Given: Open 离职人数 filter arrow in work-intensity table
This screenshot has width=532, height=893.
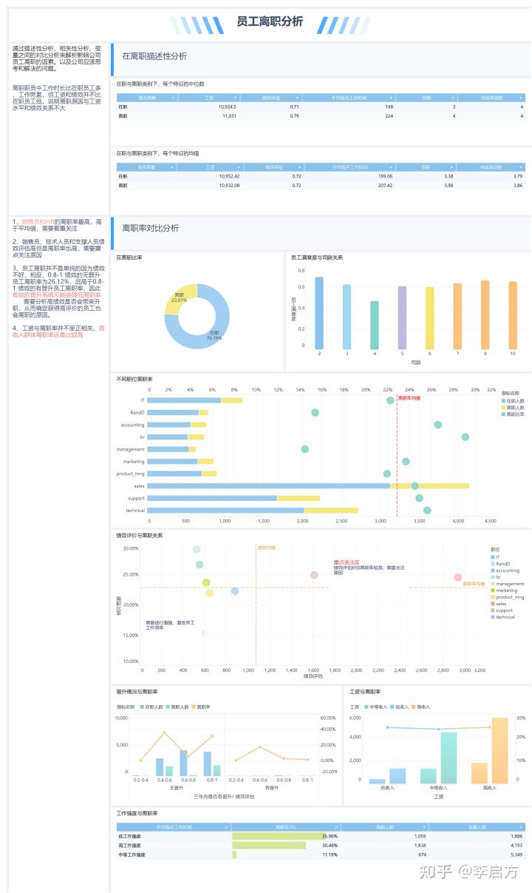Looking at the screenshot, I should (x=426, y=826).
